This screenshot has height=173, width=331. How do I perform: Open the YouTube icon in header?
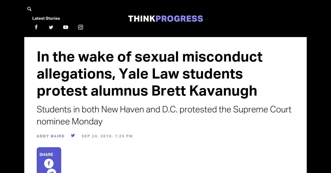pos(66,27)
